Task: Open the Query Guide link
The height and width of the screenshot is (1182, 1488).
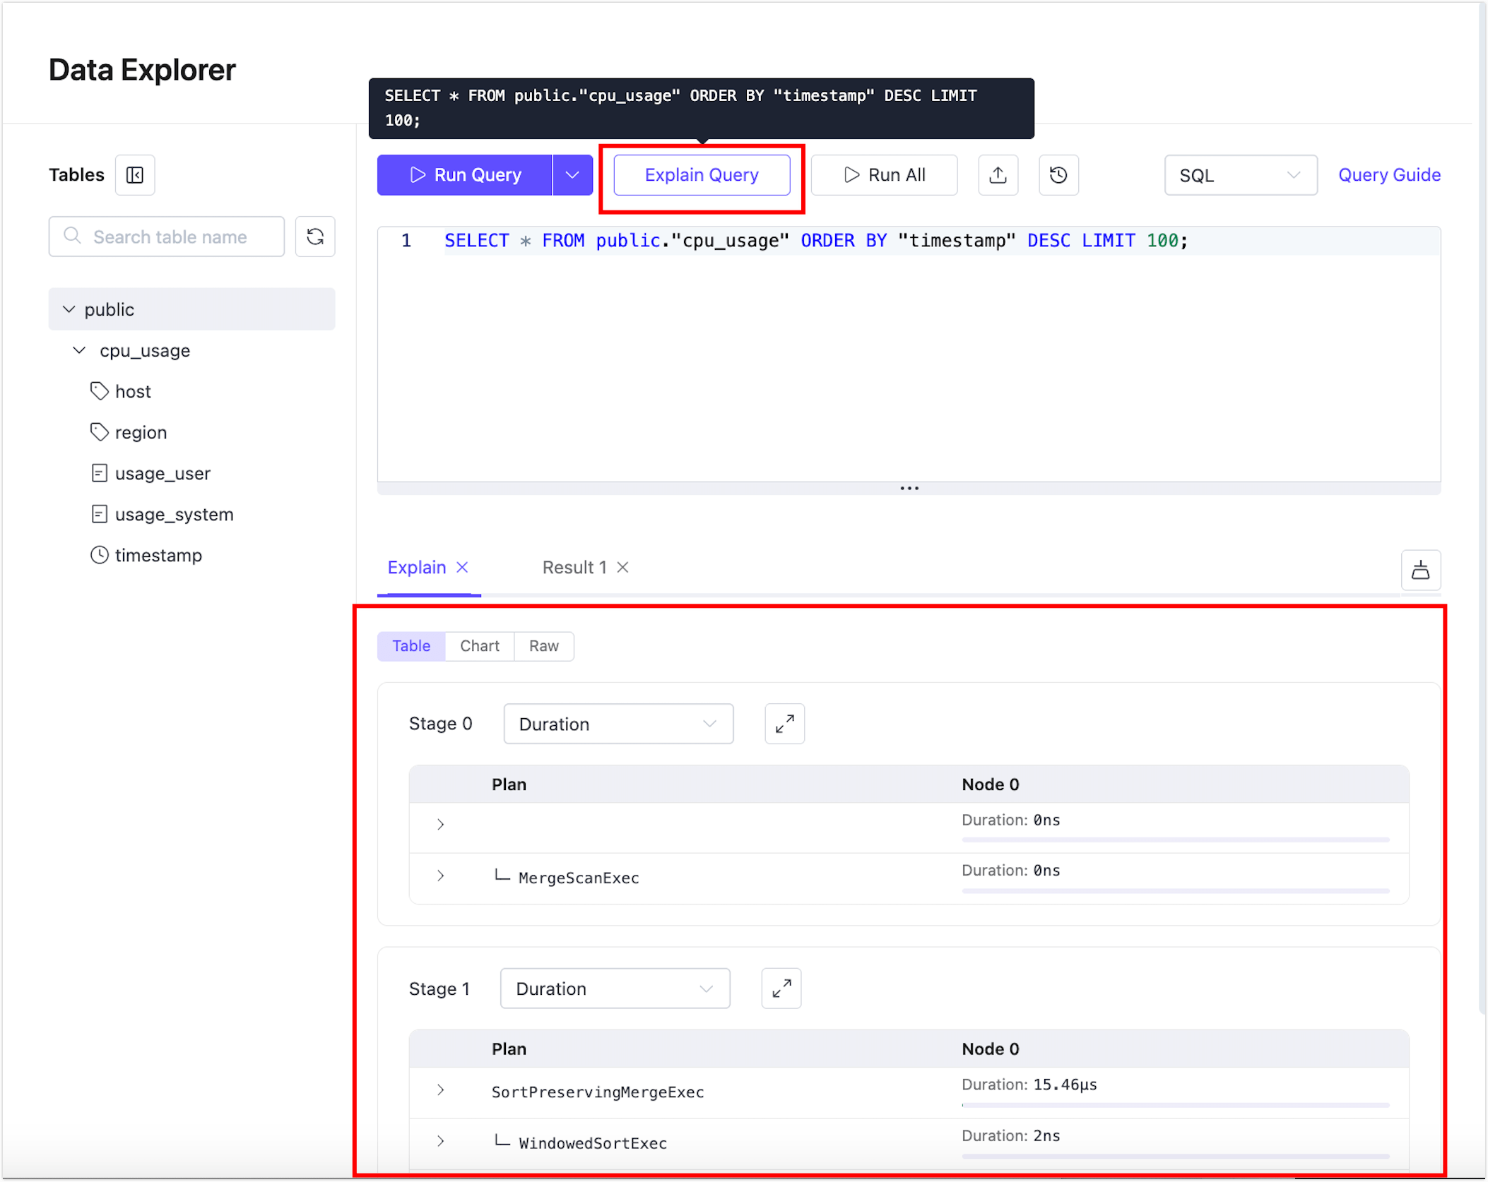Action: point(1389,175)
